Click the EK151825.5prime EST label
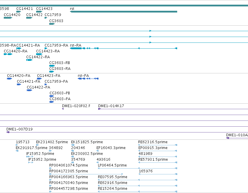Image resolution: width=248 pixels, height=193 pixels. pyautogui.click(x=87, y=142)
